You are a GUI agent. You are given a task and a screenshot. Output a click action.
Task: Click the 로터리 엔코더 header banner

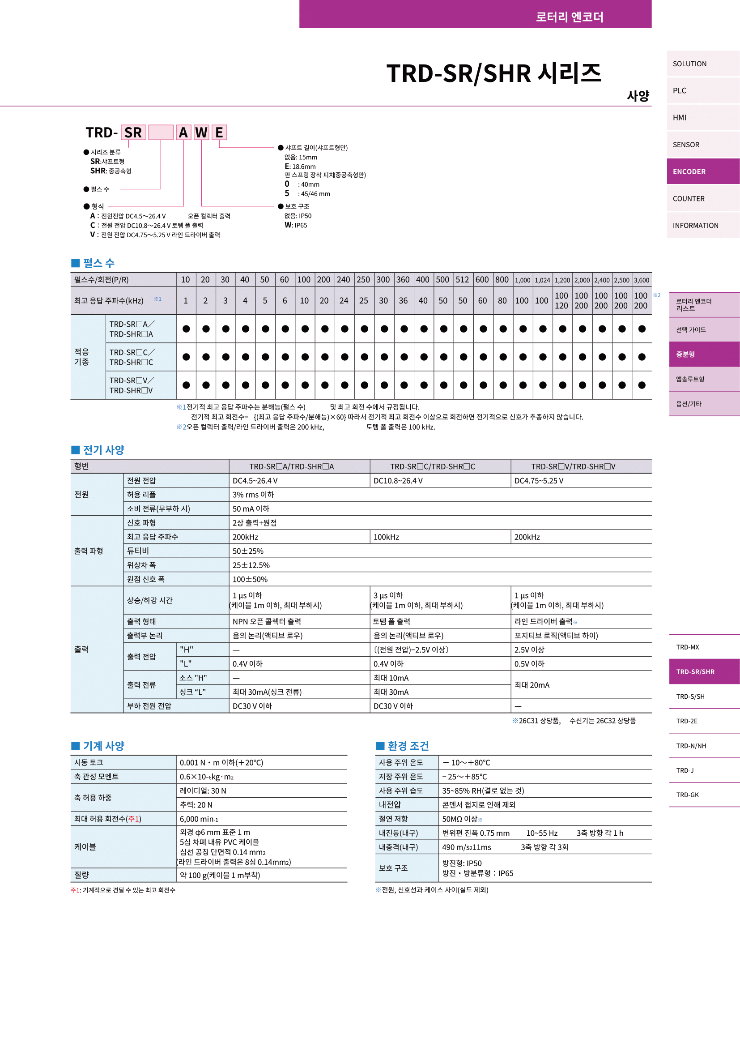click(475, 14)
